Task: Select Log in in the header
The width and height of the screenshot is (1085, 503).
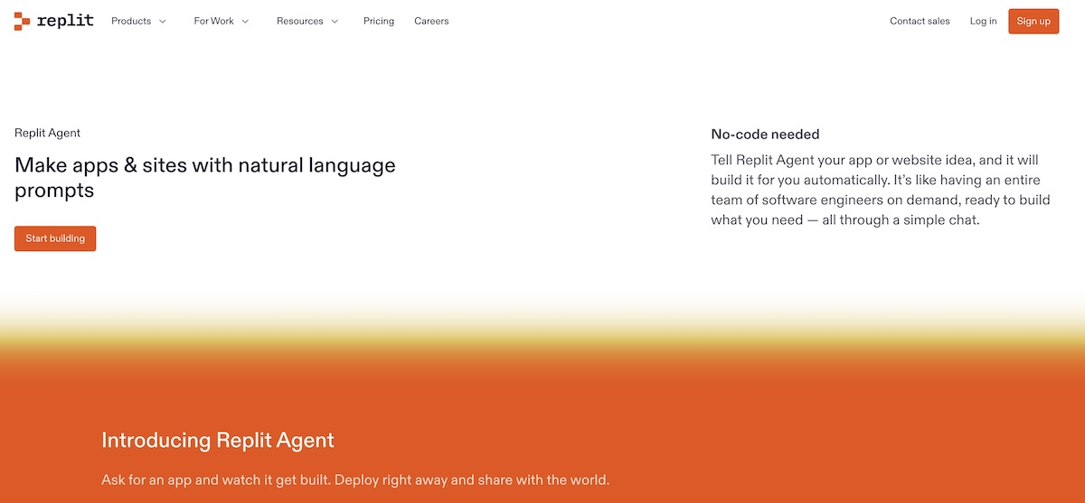Action: point(983,21)
